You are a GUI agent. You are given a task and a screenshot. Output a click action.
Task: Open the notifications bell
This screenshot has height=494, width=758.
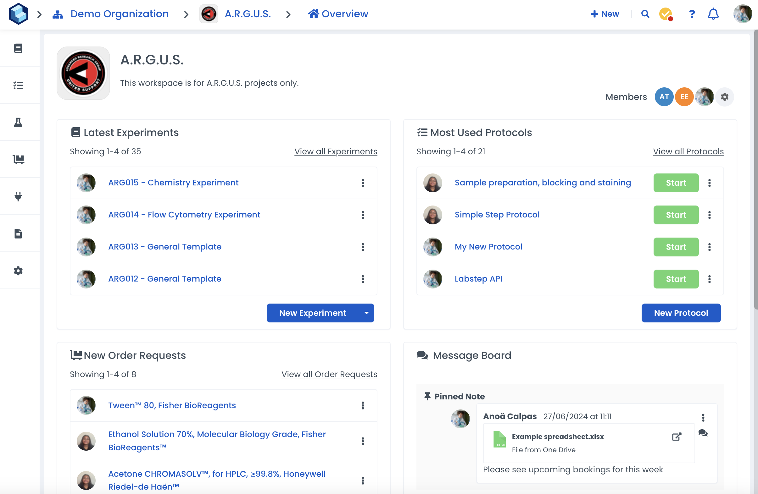713,14
